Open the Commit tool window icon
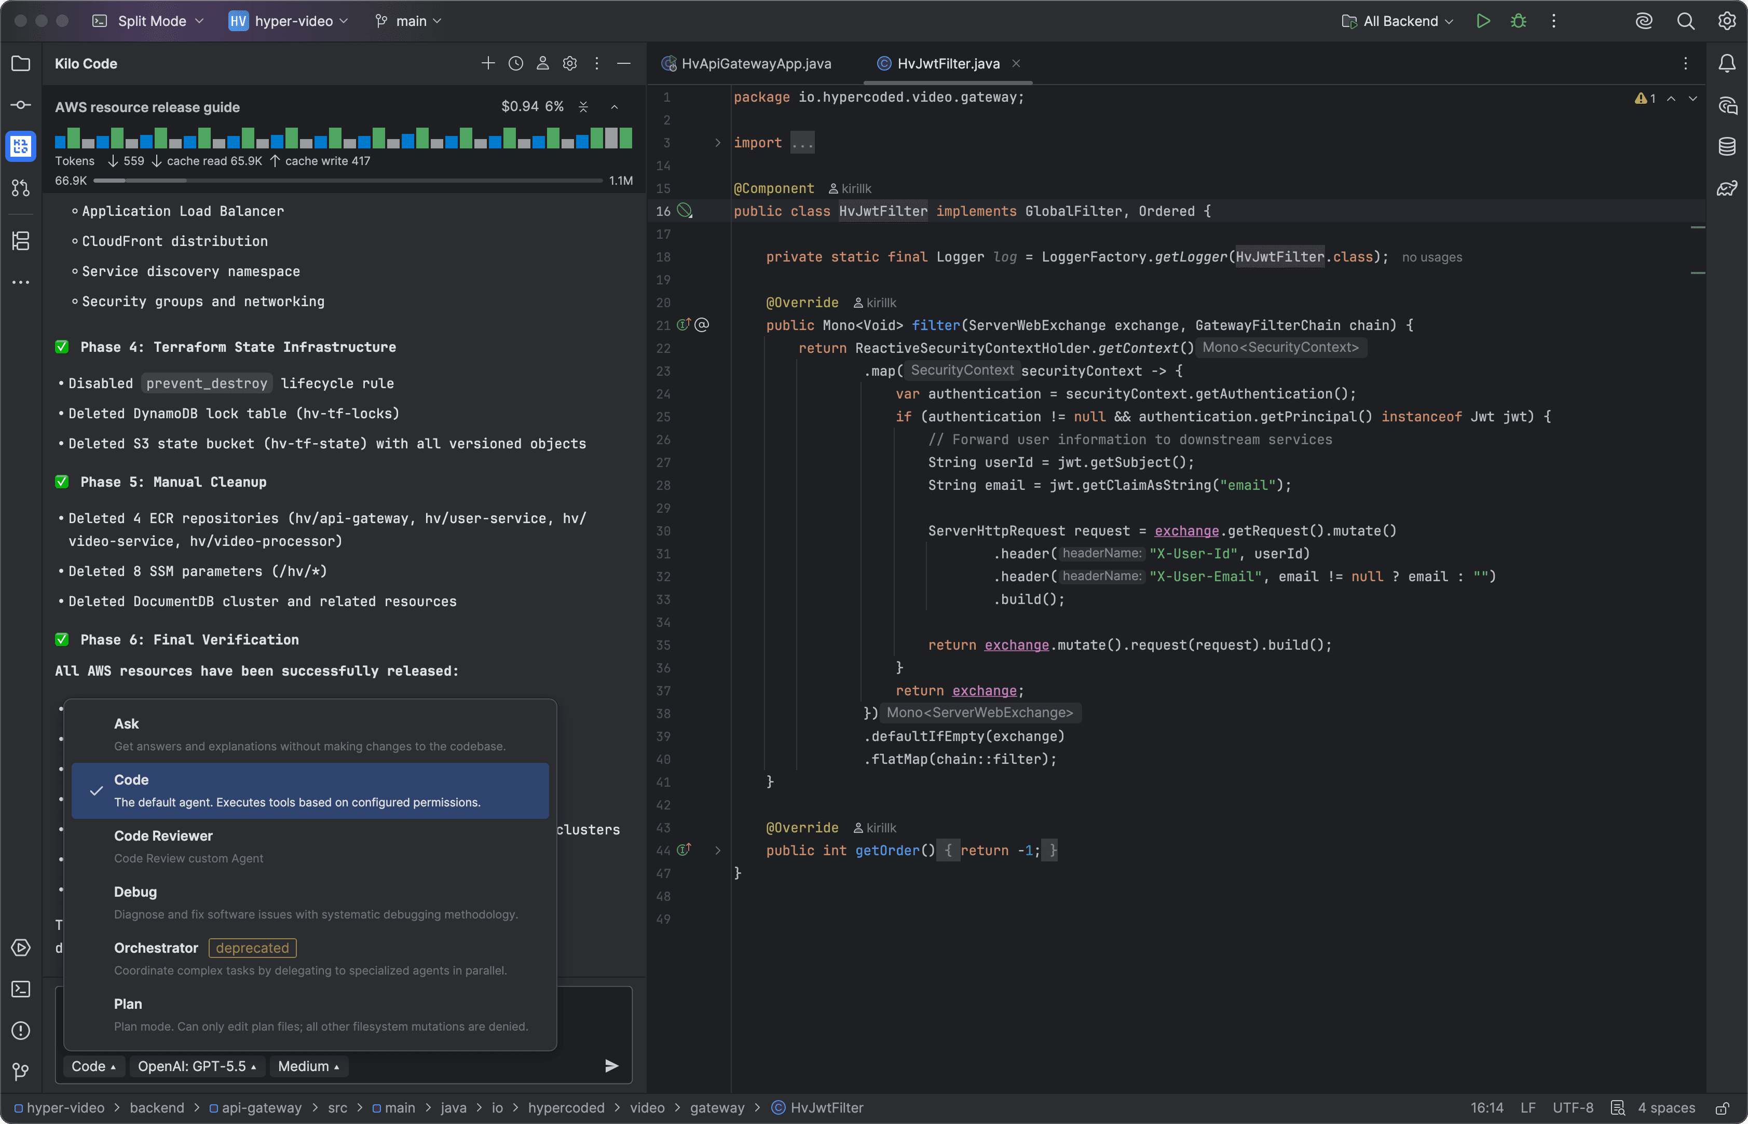The image size is (1748, 1124). click(20, 105)
